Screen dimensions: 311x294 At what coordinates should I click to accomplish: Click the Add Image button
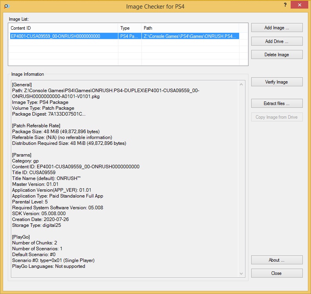coord(277,28)
